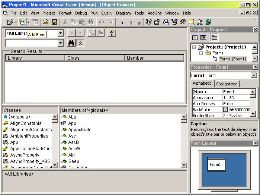
Task: Open the Form1 Form object dropdown
Action: tap(254, 75)
